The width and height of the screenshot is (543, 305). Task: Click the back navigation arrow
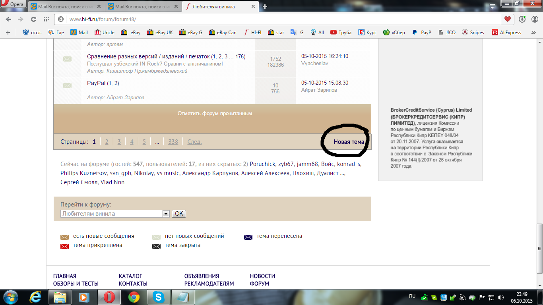click(9, 19)
